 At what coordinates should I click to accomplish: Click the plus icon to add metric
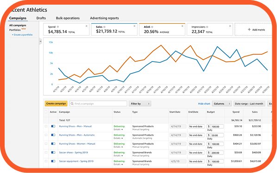[249, 30]
